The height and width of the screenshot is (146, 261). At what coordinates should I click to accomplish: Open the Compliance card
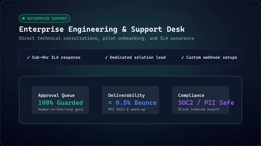click(x=201, y=100)
